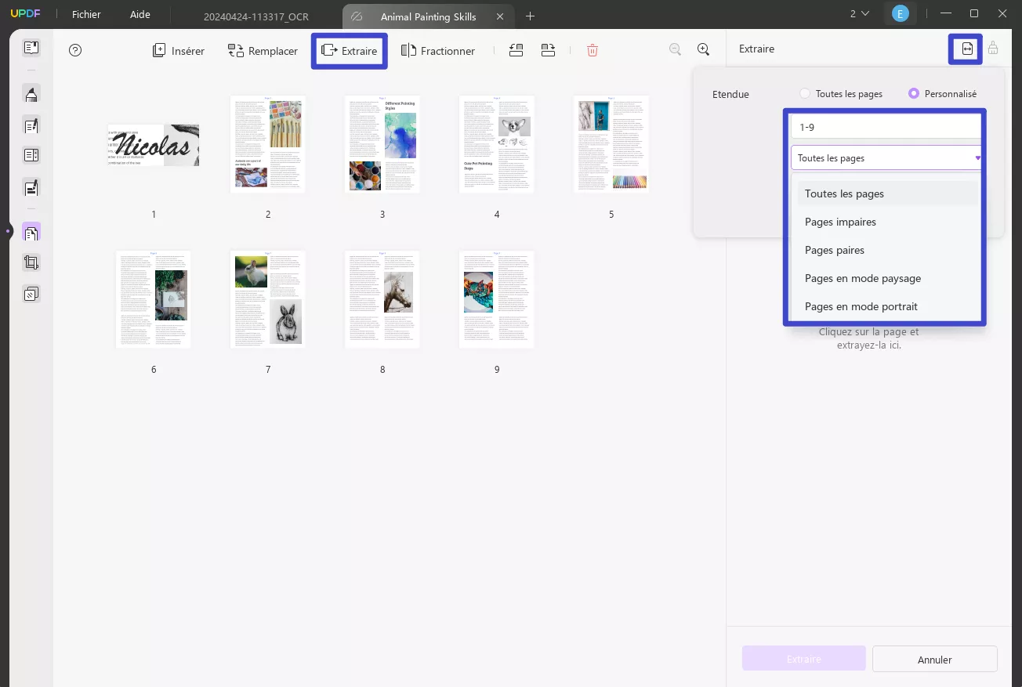Rotate pages clockwise icon
1022x687 pixels.
[548, 50]
